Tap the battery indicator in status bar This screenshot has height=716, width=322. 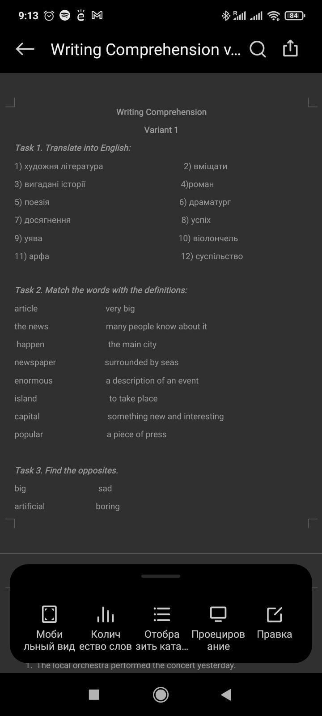coord(294,16)
